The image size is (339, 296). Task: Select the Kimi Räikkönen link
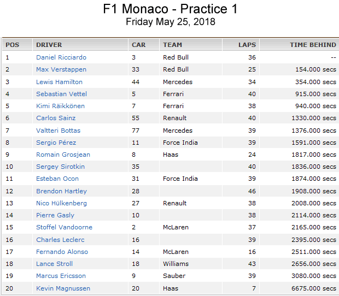click(x=60, y=106)
